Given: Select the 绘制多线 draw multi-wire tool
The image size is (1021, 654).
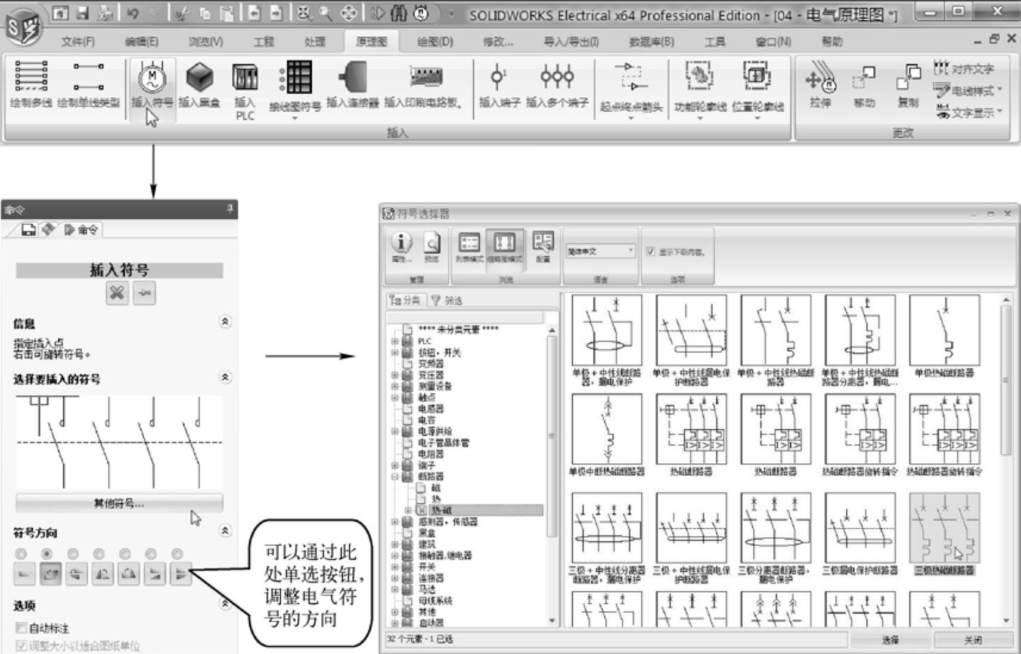Looking at the screenshot, I should [x=31, y=83].
